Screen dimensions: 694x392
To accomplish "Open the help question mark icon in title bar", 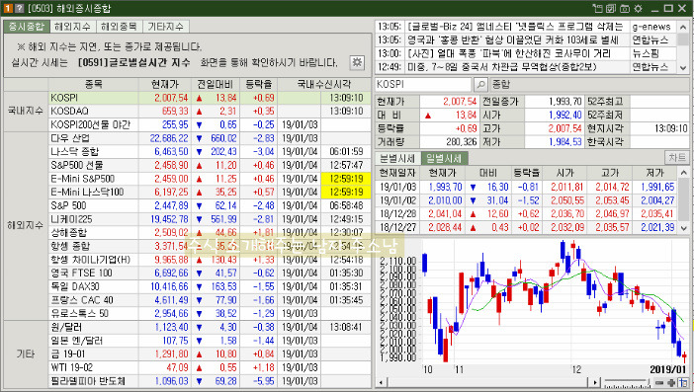I will point(19,9).
